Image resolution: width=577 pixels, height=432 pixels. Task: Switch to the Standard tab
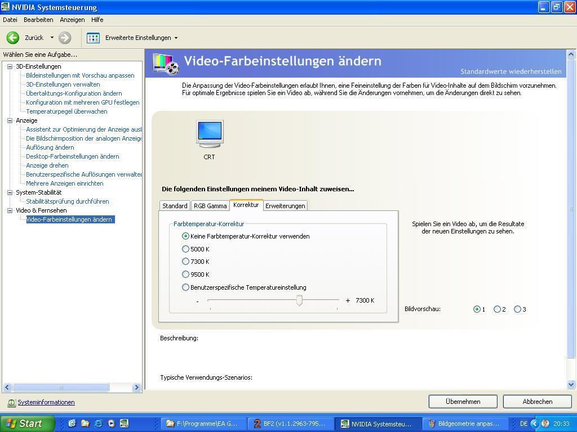(x=175, y=206)
